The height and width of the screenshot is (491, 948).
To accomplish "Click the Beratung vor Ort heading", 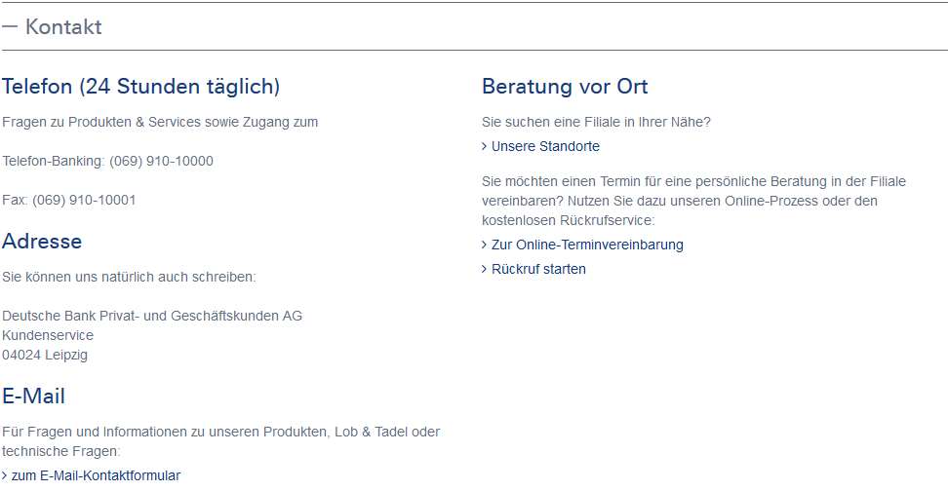I will point(565,87).
